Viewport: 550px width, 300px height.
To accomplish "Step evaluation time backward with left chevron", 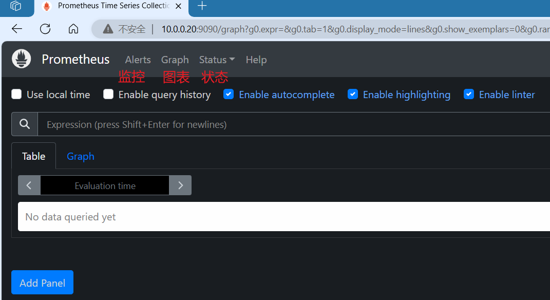I will click(29, 185).
